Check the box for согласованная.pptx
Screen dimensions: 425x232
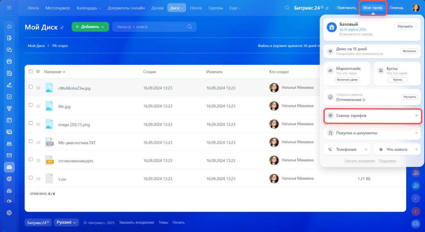[x=31, y=159]
